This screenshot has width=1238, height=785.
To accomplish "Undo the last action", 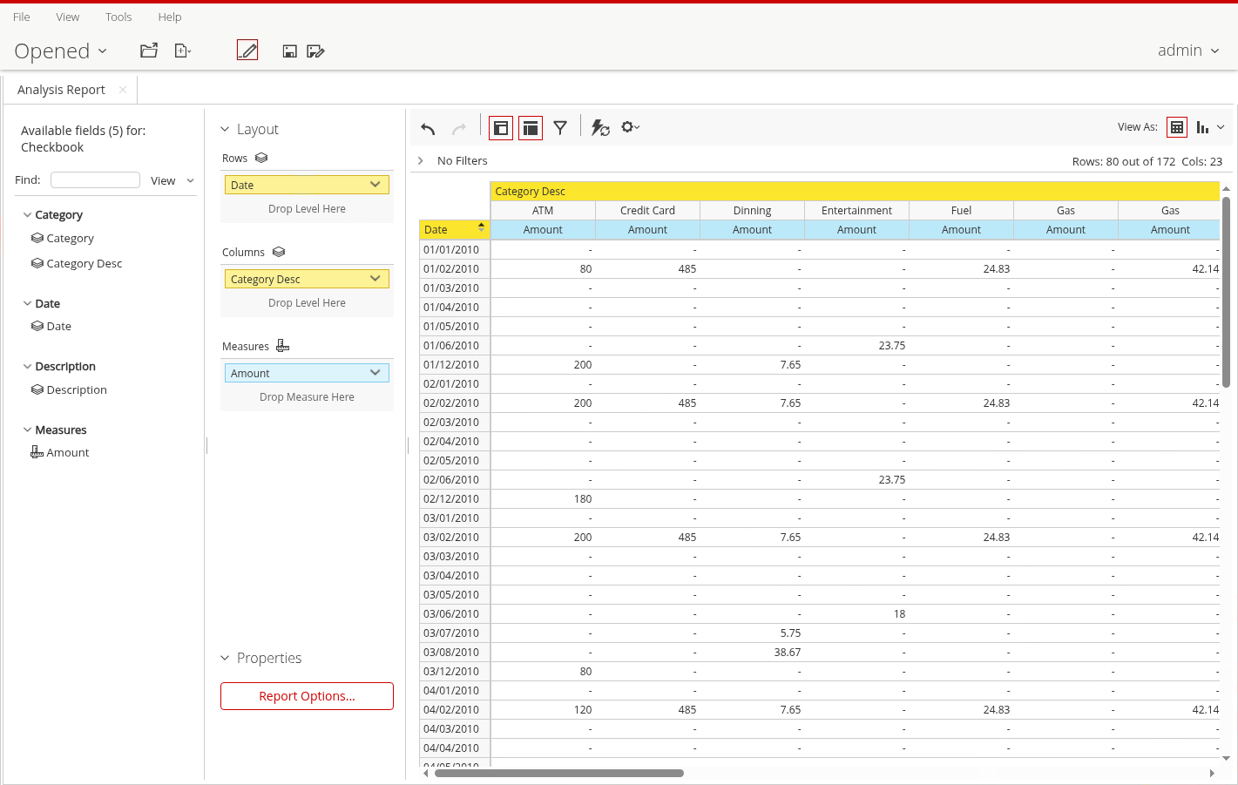I will coord(428,128).
